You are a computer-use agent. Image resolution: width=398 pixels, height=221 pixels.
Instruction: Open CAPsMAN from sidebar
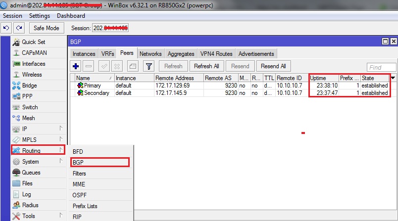coord(39,53)
